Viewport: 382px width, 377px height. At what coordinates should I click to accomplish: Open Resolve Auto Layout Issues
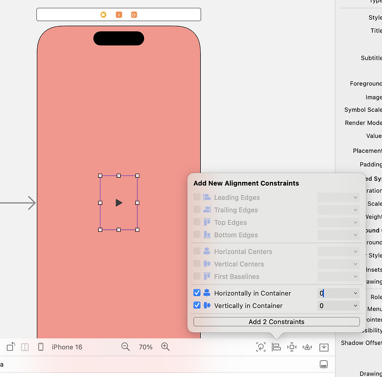pyautogui.click(x=307, y=347)
